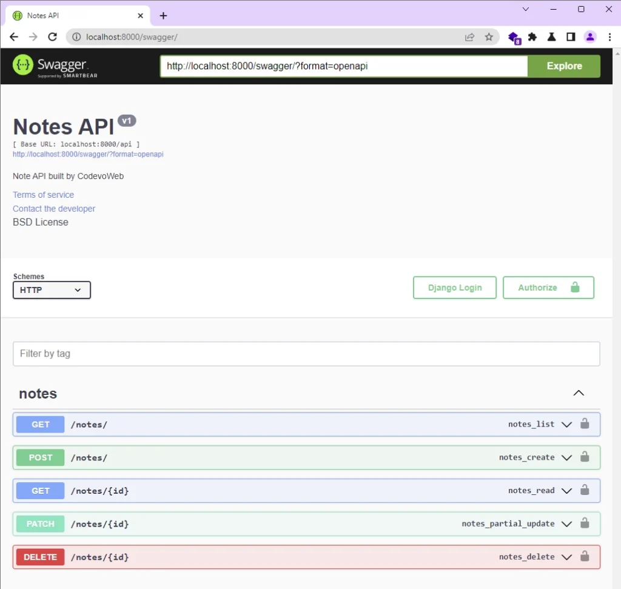The height and width of the screenshot is (589, 621).
Task: Open the Chrome profile avatar icon
Action: click(590, 37)
